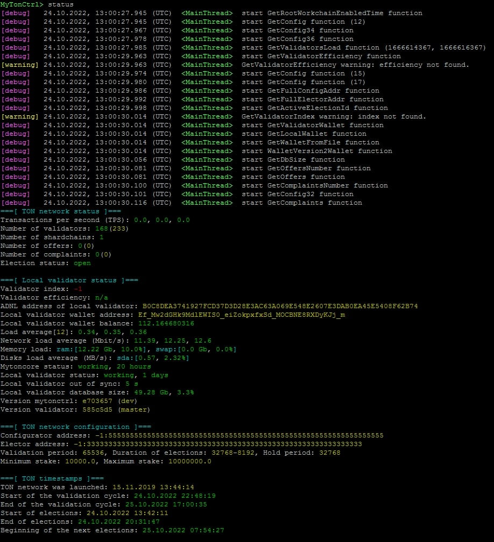Select the "start GetConfig34 function" log text

(298, 30)
